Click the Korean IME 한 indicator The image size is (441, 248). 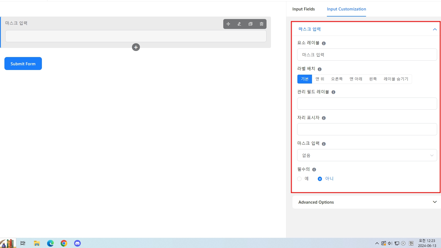(411, 243)
